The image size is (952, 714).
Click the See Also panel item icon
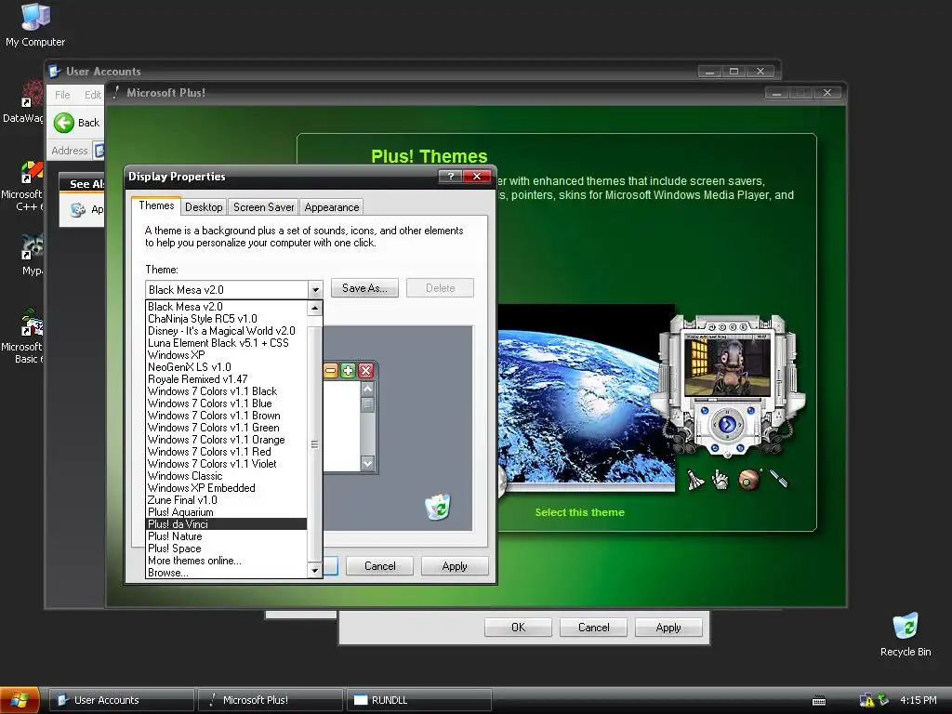coord(78,209)
